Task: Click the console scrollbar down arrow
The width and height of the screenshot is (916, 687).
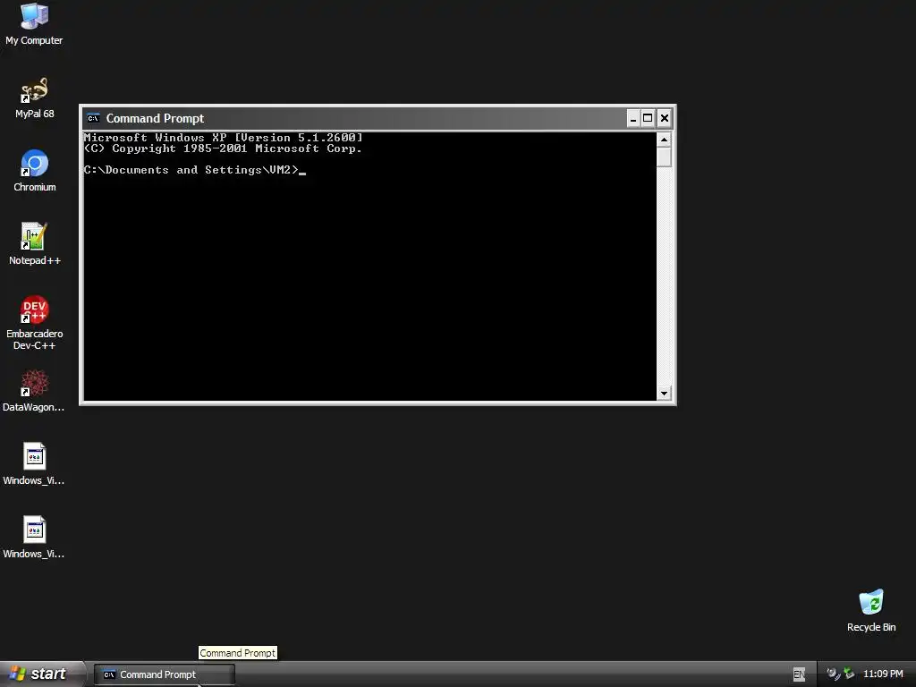Action: click(664, 394)
